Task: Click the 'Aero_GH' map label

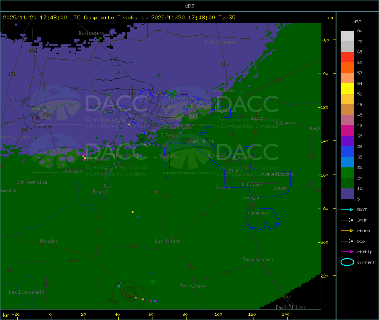Action: pos(251,198)
